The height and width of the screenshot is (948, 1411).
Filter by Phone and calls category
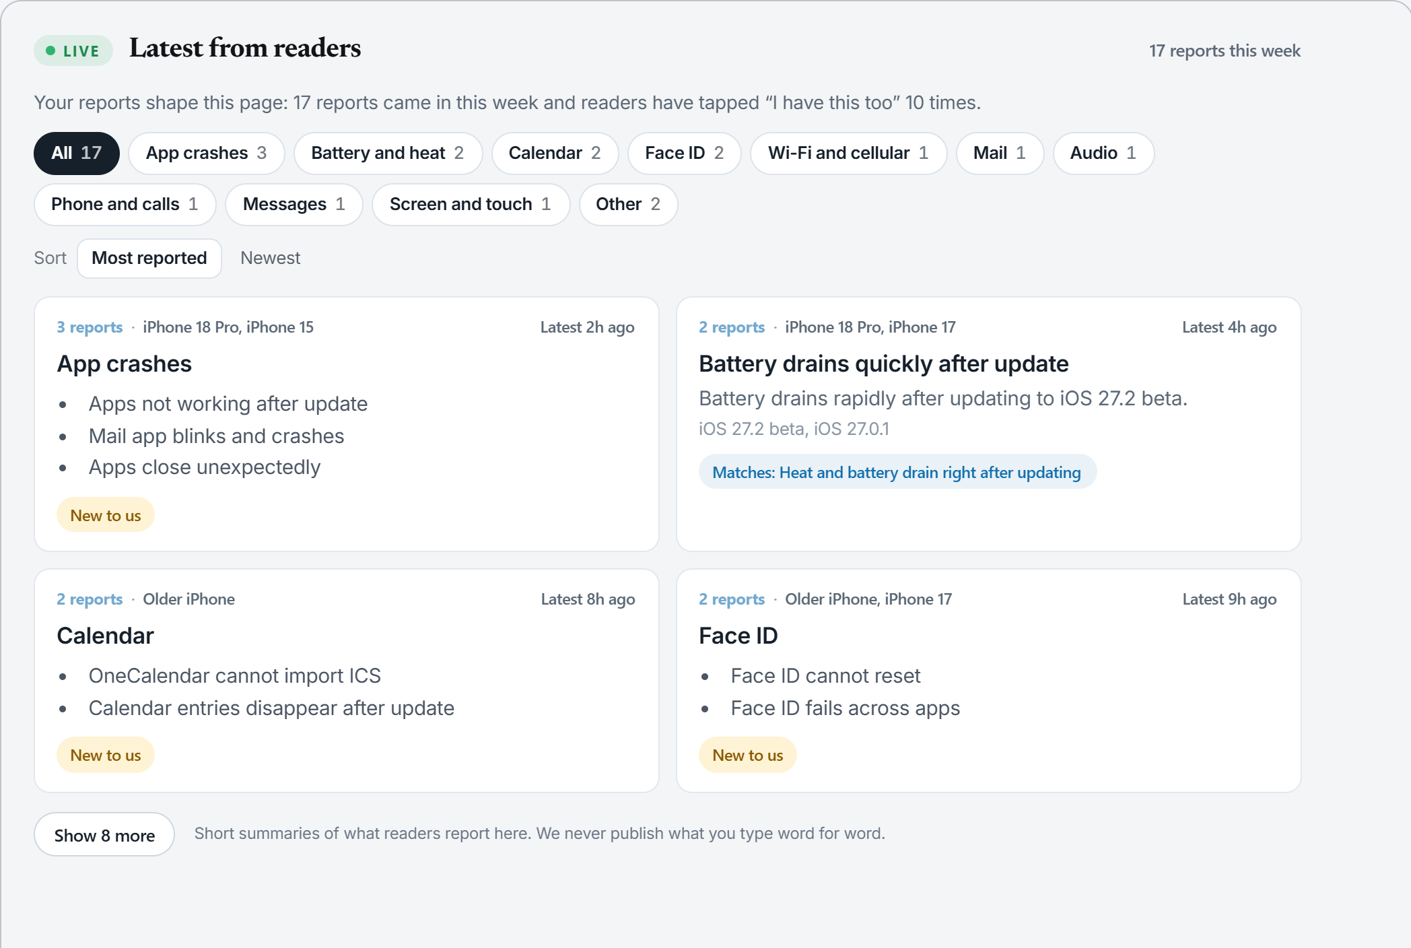tap(125, 204)
